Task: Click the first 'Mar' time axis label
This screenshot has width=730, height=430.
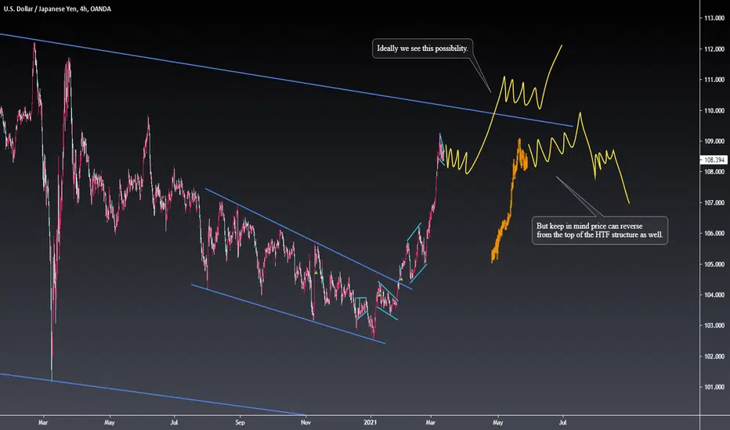Action: click(43, 422)
